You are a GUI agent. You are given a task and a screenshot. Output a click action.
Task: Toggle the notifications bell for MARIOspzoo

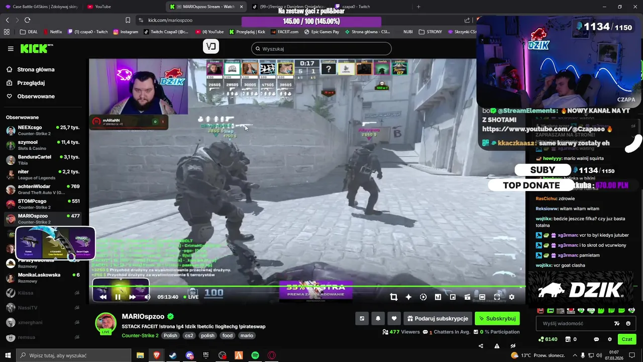(378, 318)
